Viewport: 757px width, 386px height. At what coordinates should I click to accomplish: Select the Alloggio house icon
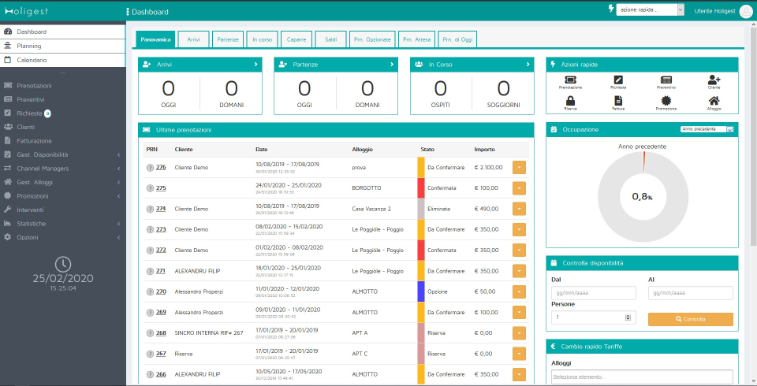click(x=714, y=101)
